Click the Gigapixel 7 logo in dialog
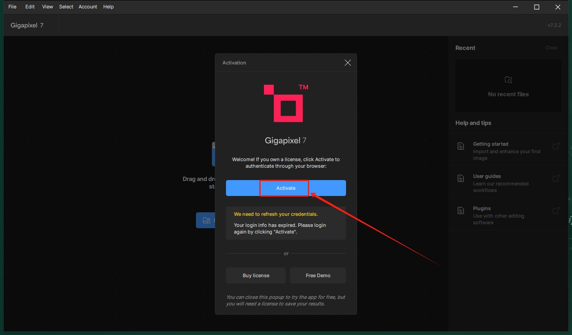Image resolution: width=572 pixels, height=335 pixels. (x=286, y=103)
